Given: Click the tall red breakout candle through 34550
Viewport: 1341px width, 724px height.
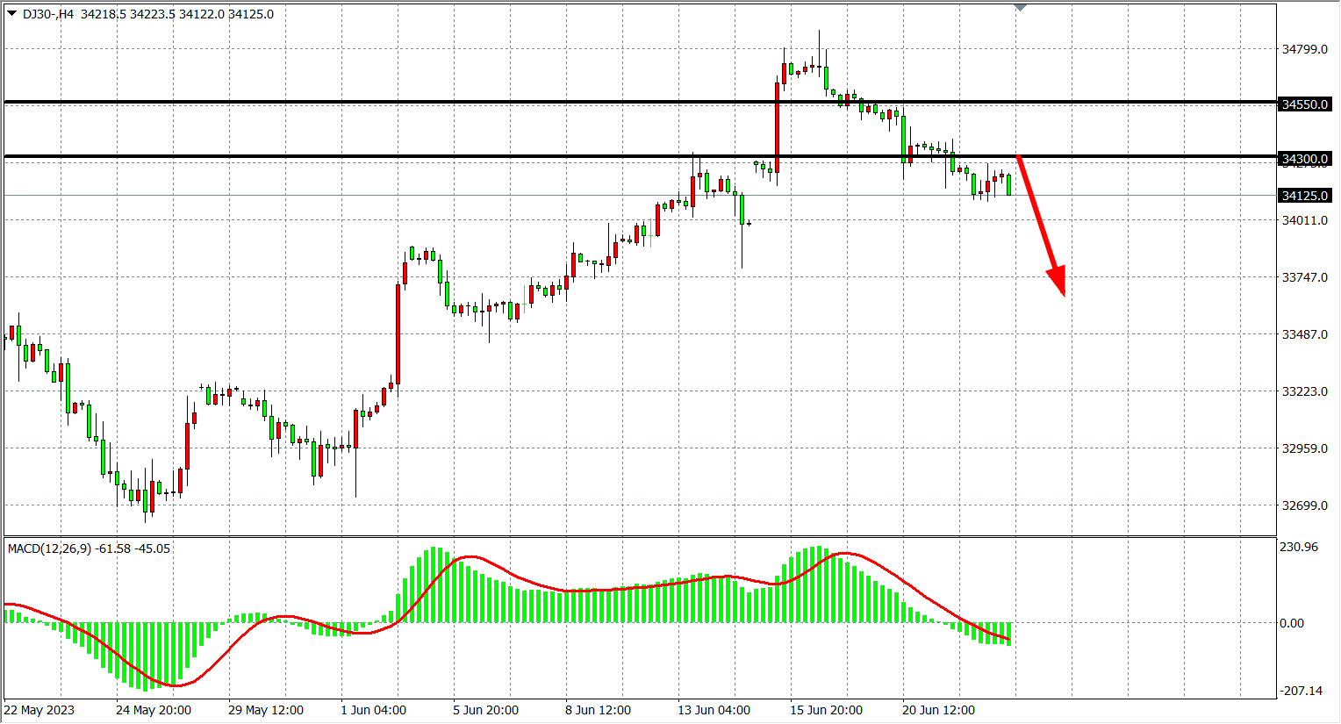Looking at the screenshot, I should pos(778,127).
